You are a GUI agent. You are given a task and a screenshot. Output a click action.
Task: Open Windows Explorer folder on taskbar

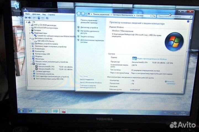click(x=38, y=111)
